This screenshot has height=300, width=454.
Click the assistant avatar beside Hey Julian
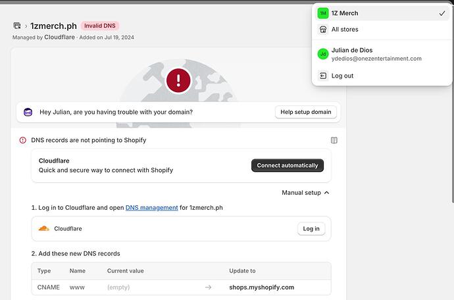click(28, 112)
